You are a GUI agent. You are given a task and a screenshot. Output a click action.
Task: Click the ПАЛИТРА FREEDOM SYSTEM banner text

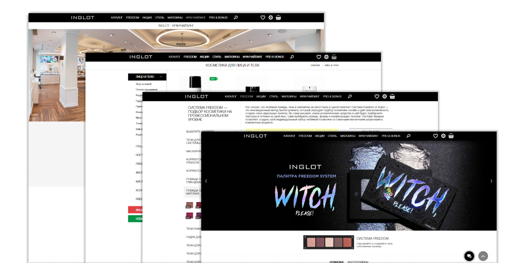306,176
